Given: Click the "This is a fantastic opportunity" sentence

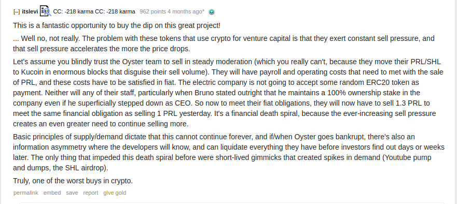Looking at the screenshot, I should (x=117, y=25).
